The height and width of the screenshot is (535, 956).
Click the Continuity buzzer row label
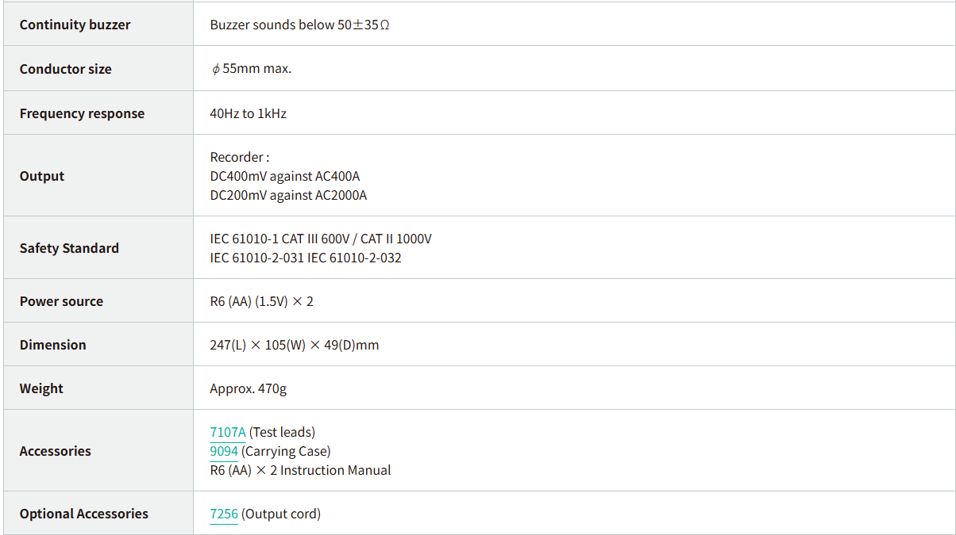click(75, 25)
